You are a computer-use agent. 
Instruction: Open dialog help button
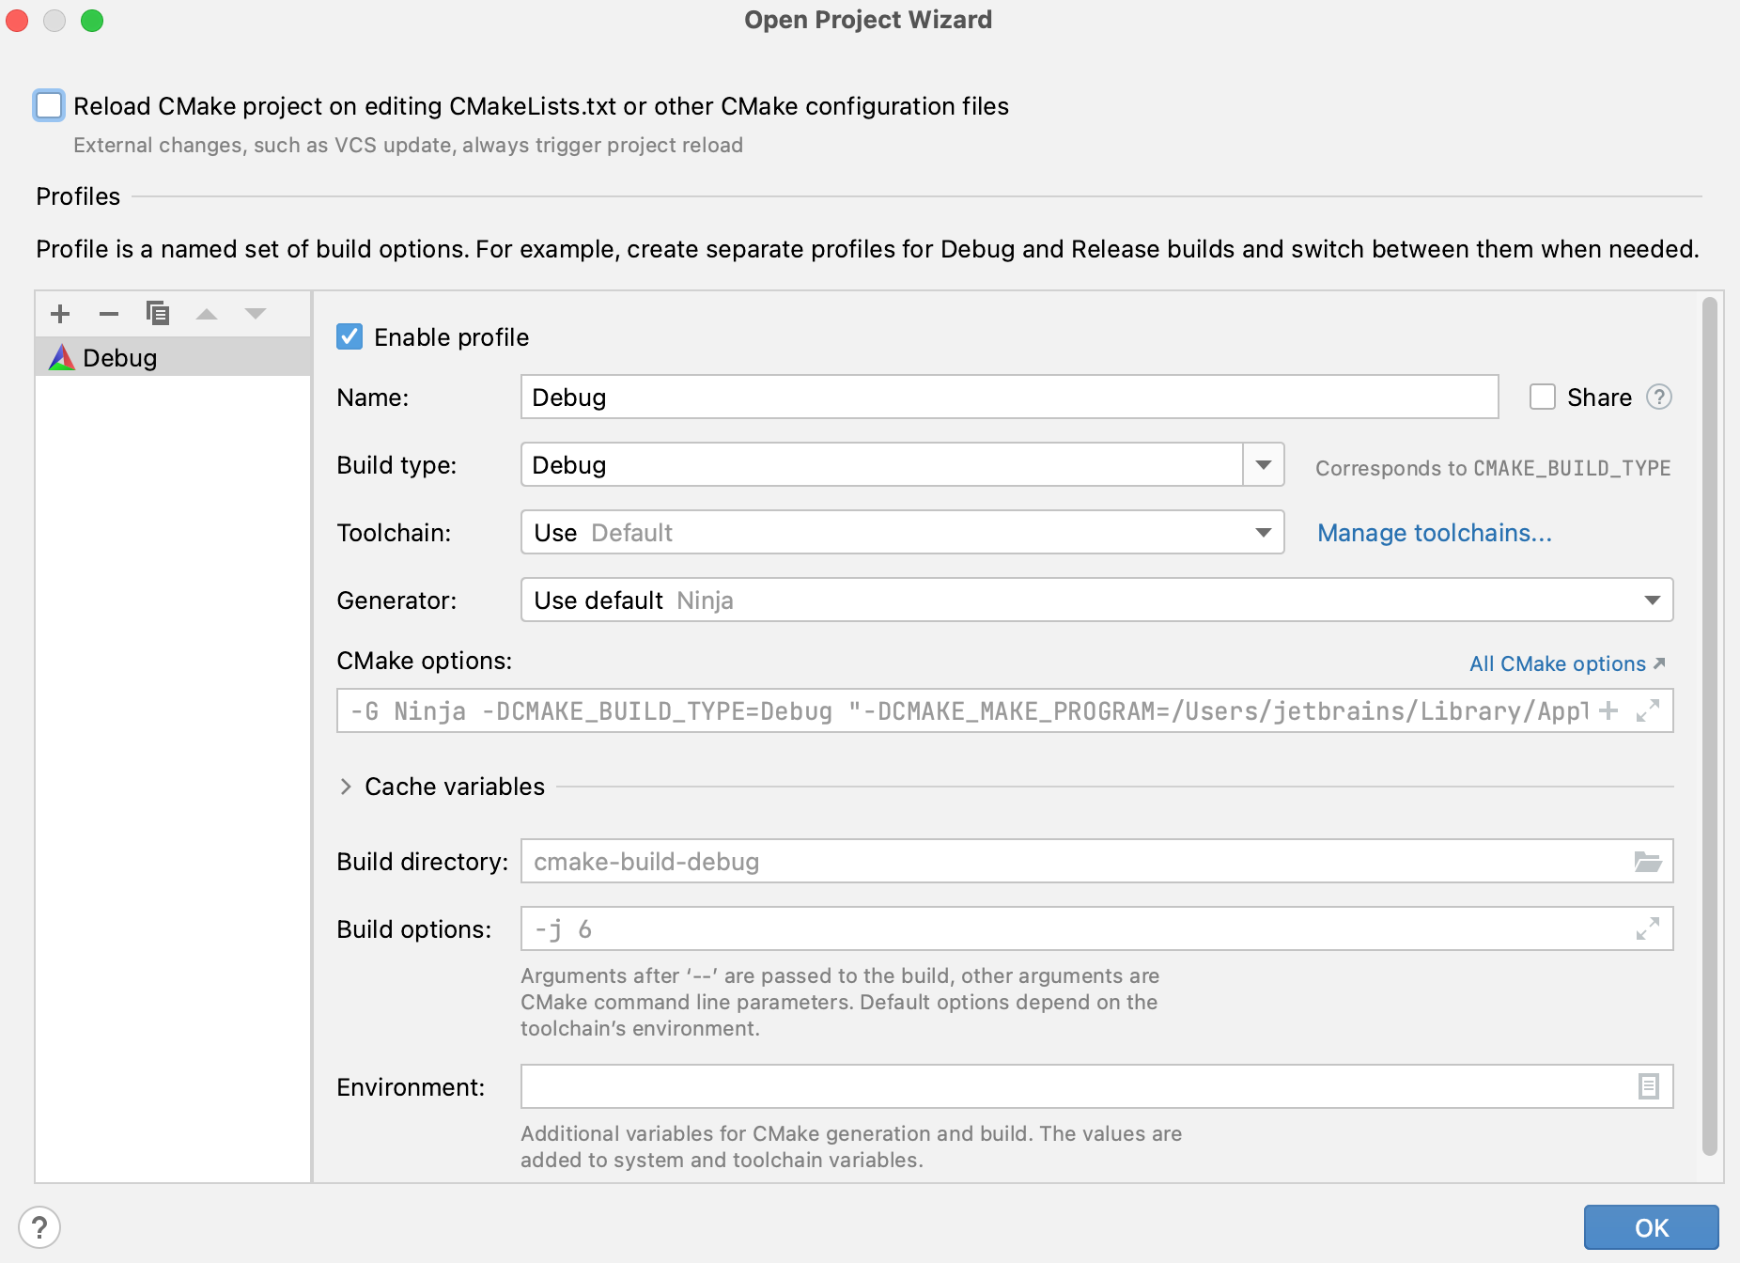pyautogui.click(x=39, y=1228)
